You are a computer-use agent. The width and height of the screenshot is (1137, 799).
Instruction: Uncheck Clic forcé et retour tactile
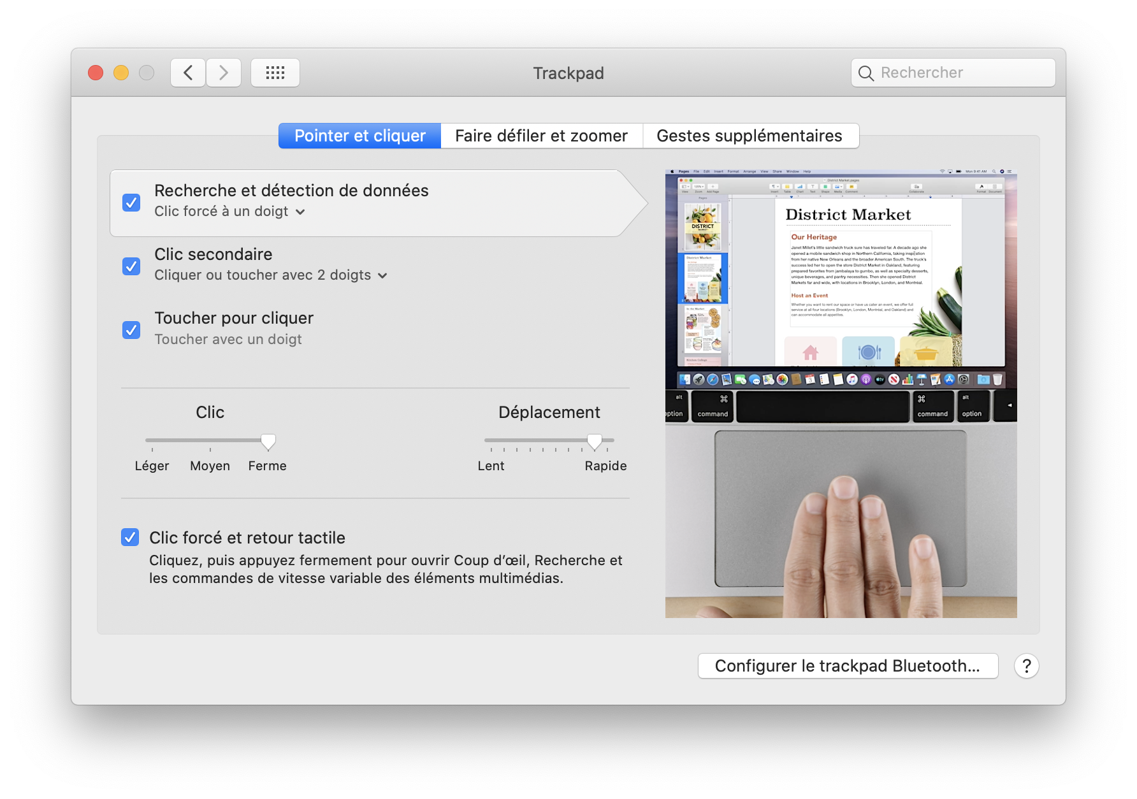[x=130, y=538]
